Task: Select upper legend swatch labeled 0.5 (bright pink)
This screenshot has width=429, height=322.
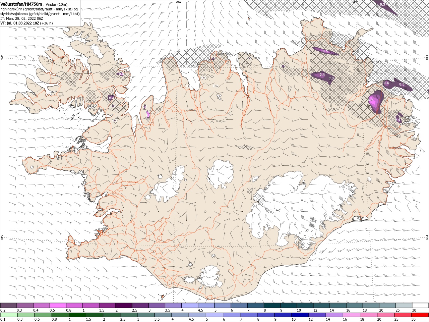Action: [58, 306]
